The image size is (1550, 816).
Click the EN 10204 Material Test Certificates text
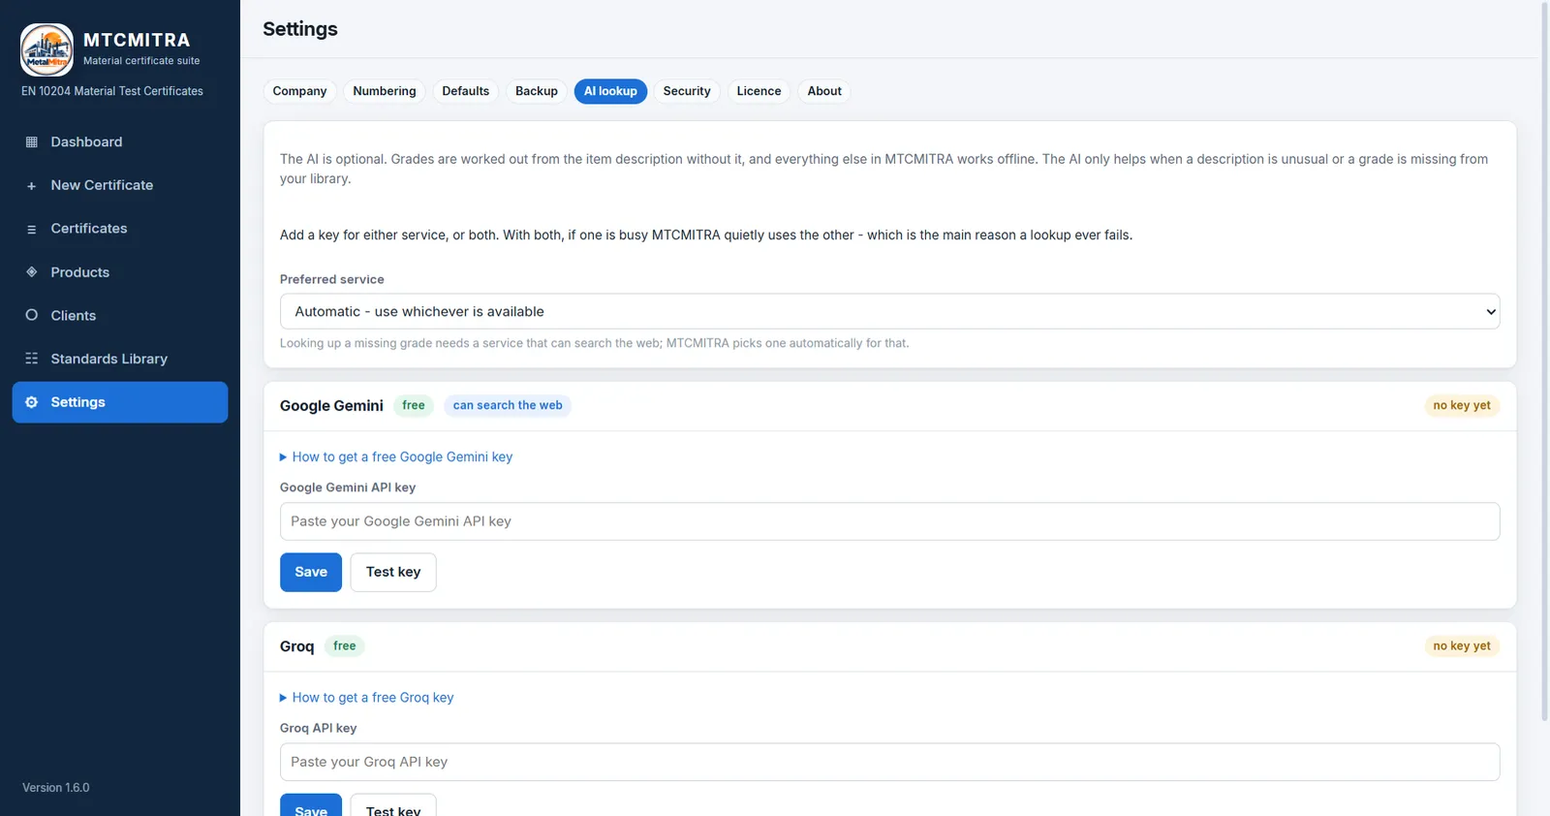112,91
